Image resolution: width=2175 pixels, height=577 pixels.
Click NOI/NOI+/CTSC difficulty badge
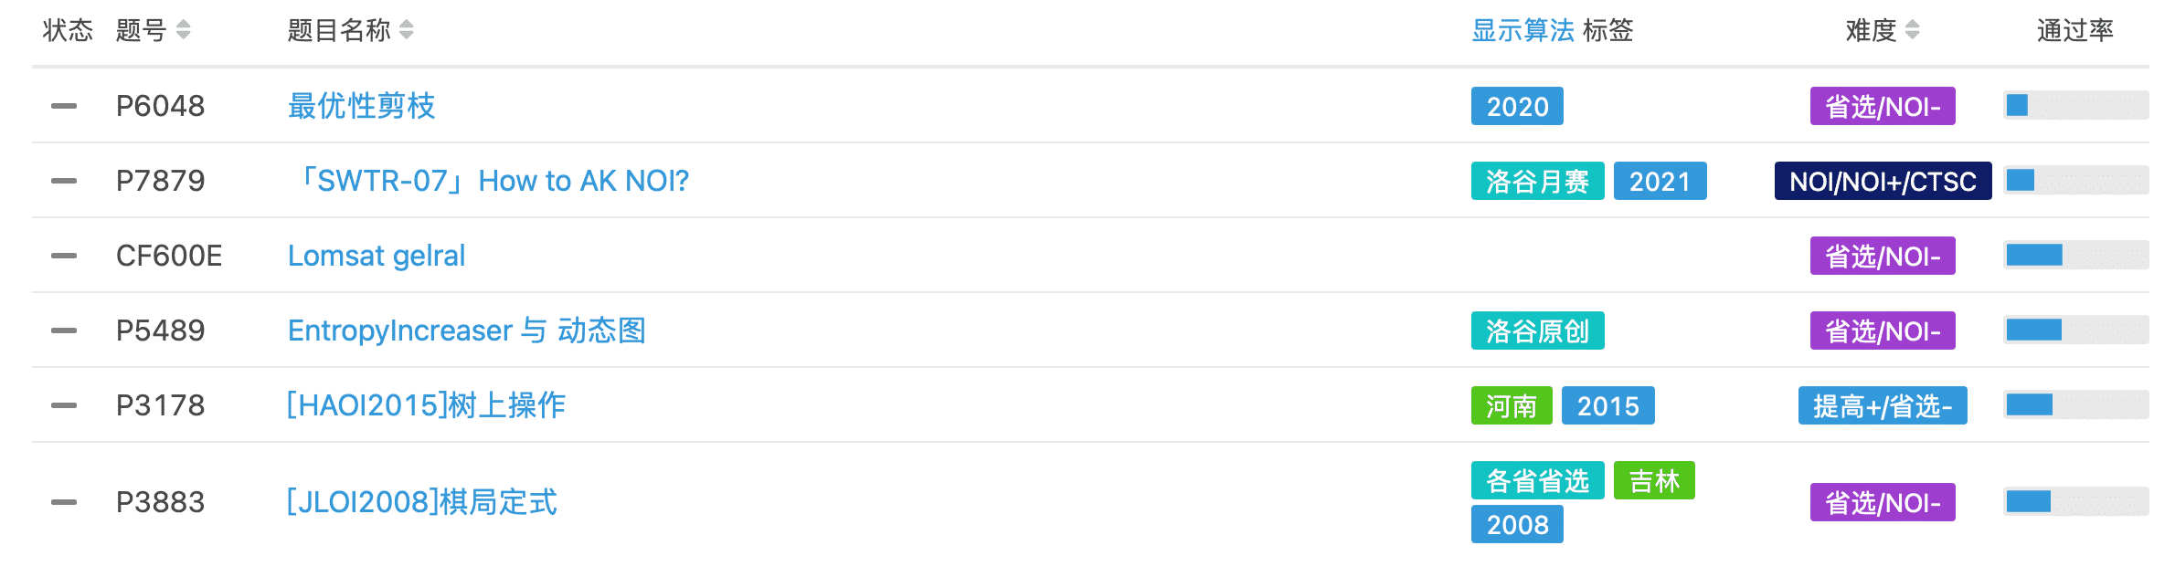click(x=1883, y=181)
